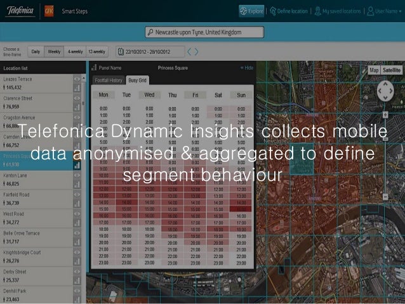Open chart for Leazes Terrace
Image resolution: width=405 pixels, height=304 pixels.
coord(77,88)
